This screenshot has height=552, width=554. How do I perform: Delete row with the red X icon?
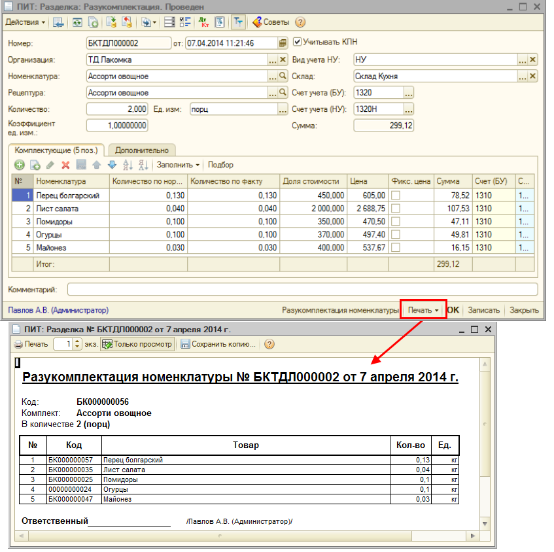coord(65,165)
